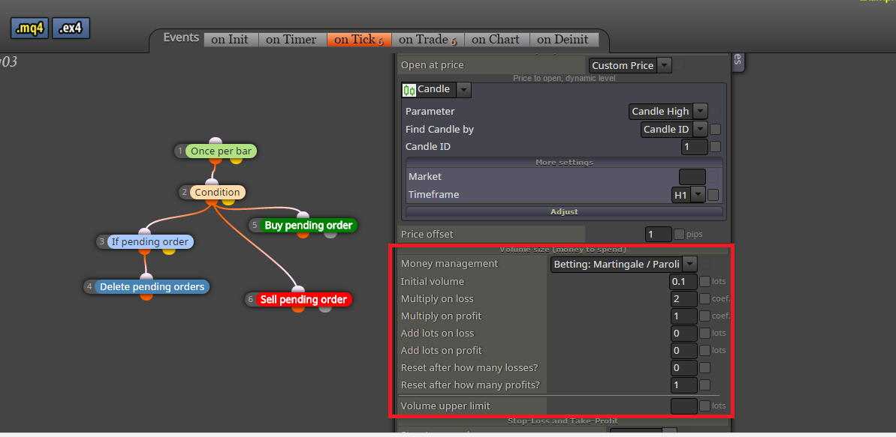
Task: Collapse the More settings section
Action: coord(564,163)
